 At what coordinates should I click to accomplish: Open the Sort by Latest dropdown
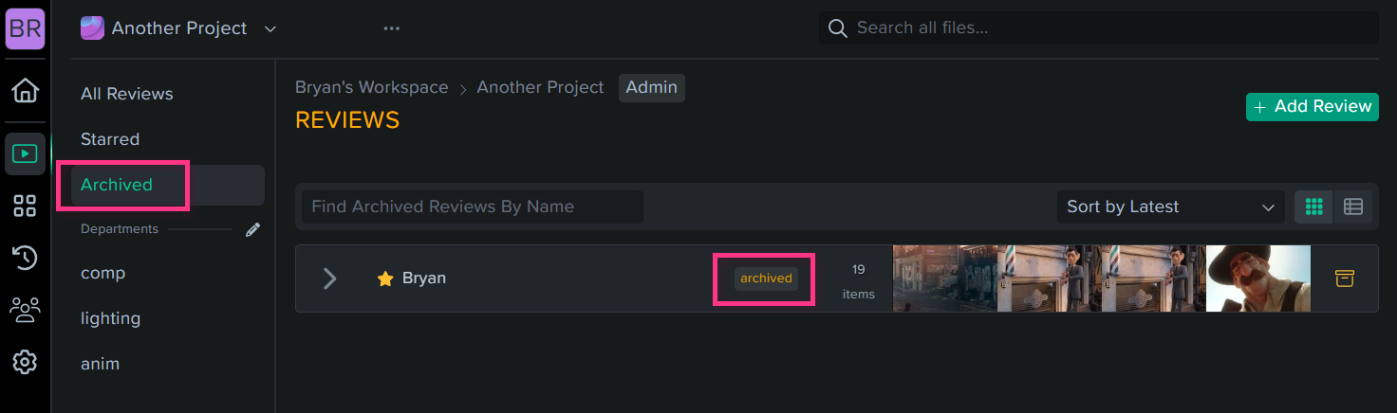tap(1171, 206)
